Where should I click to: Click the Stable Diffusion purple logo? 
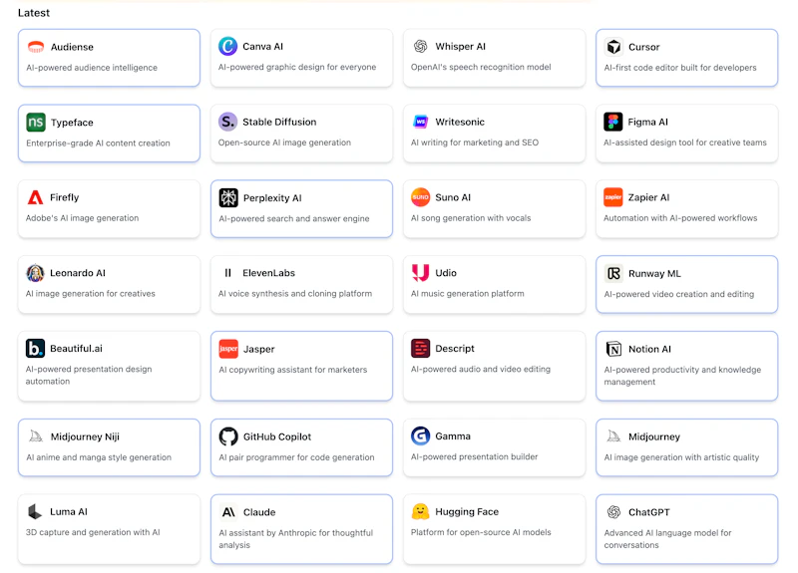pos(227,122)
